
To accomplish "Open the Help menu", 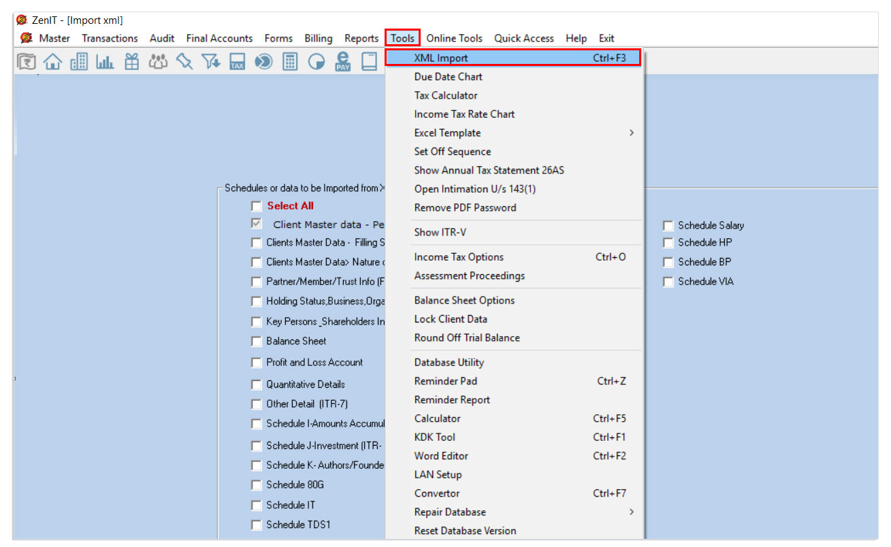I will pyautogui.click(x=576, y=38).
